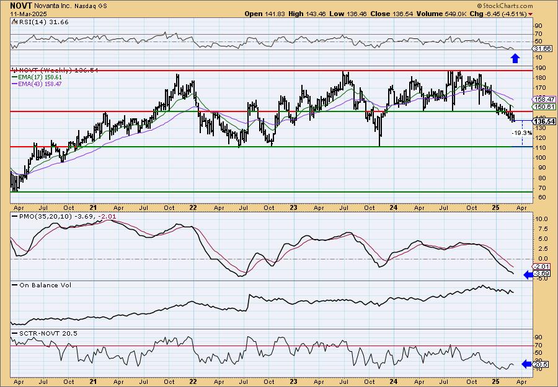This screenshot has height=387, width=558.
Task: Click the Close 136.54 header value
Action: tap(391, 14)
